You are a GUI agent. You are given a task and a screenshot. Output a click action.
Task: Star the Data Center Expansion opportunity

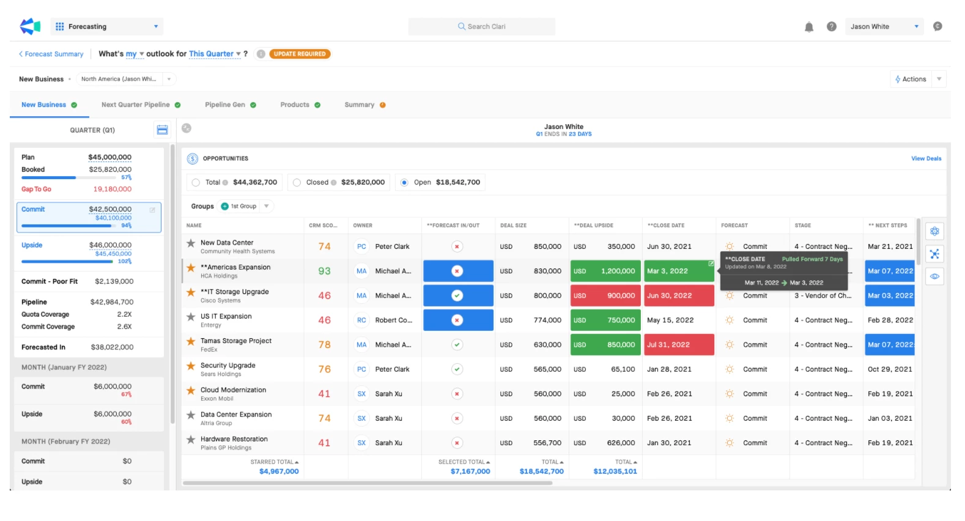coord(191,415)
